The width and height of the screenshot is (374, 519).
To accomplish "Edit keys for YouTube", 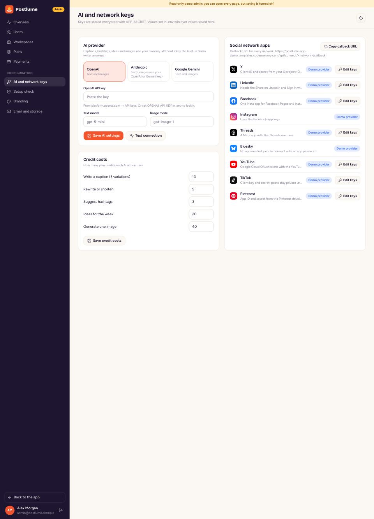I will pos(348,164).
